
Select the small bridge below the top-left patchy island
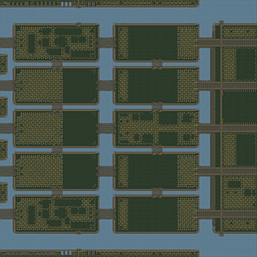click(x=57, y=64)
